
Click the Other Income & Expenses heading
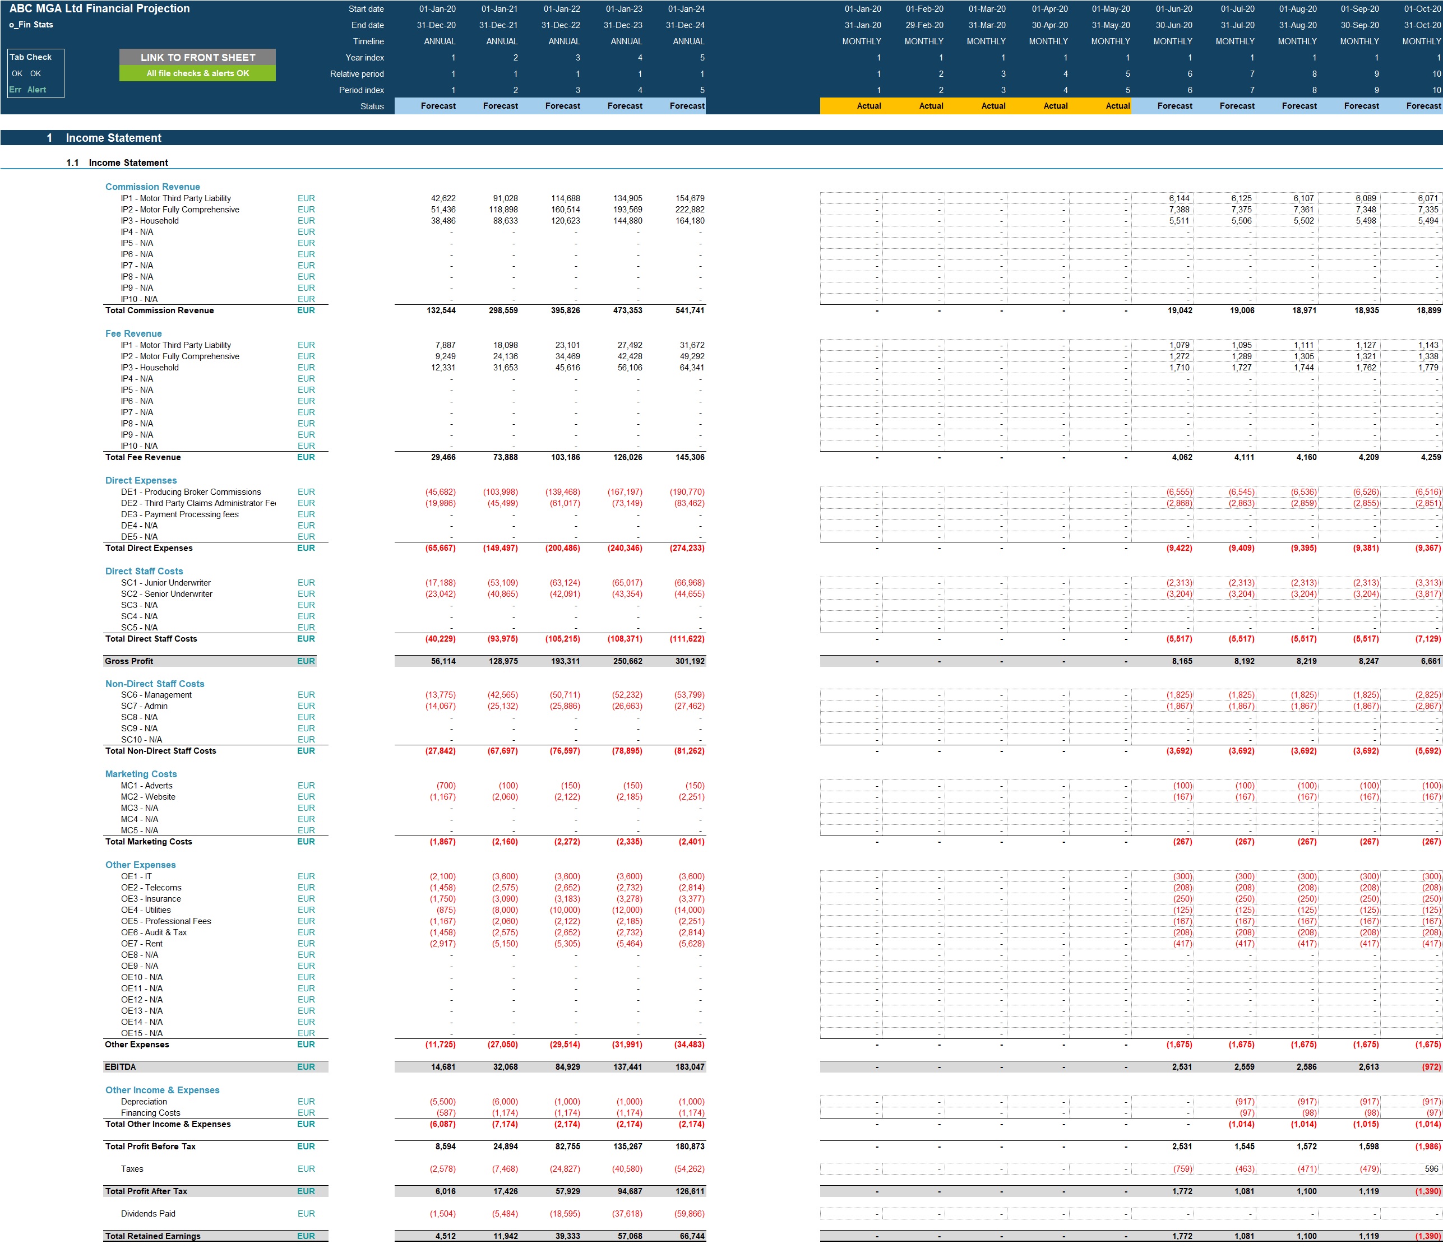point(162,1090)
